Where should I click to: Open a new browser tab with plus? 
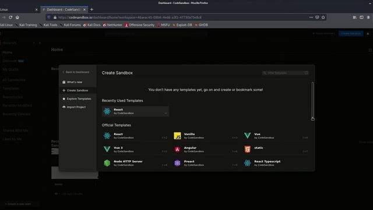point(92,9)
